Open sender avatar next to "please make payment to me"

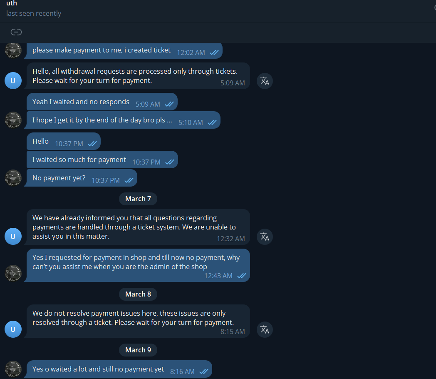click(13, 50)
